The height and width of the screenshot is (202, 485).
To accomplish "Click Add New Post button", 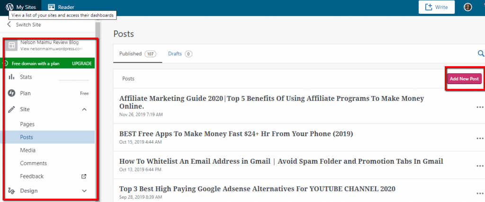I will pos(464,79).
